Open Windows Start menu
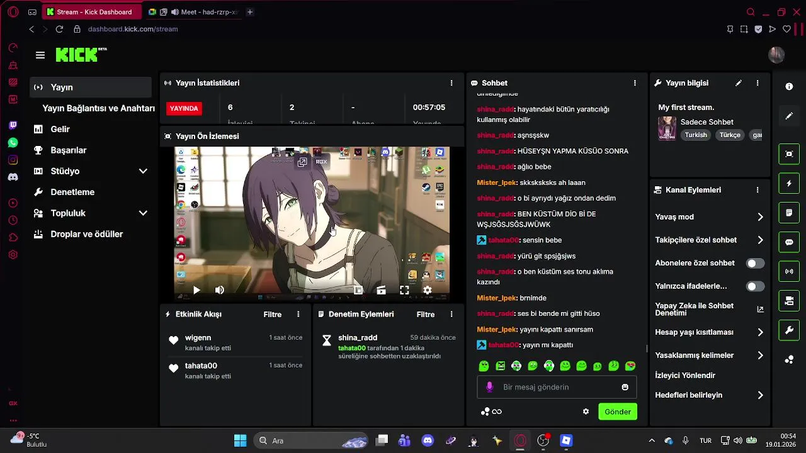The image size is (806, 453). click(x=240, y=440)
